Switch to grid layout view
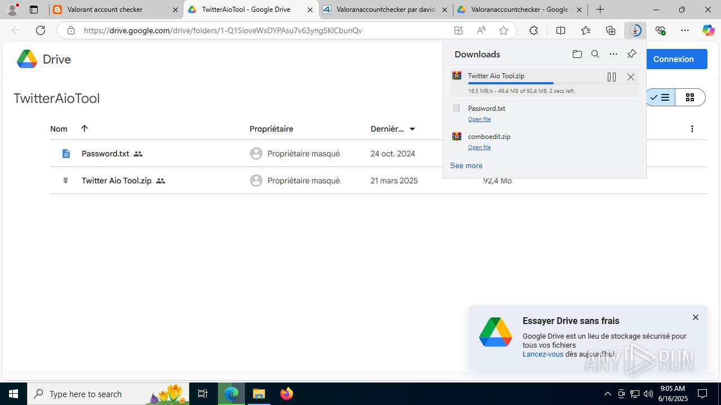 coord(690,97)
